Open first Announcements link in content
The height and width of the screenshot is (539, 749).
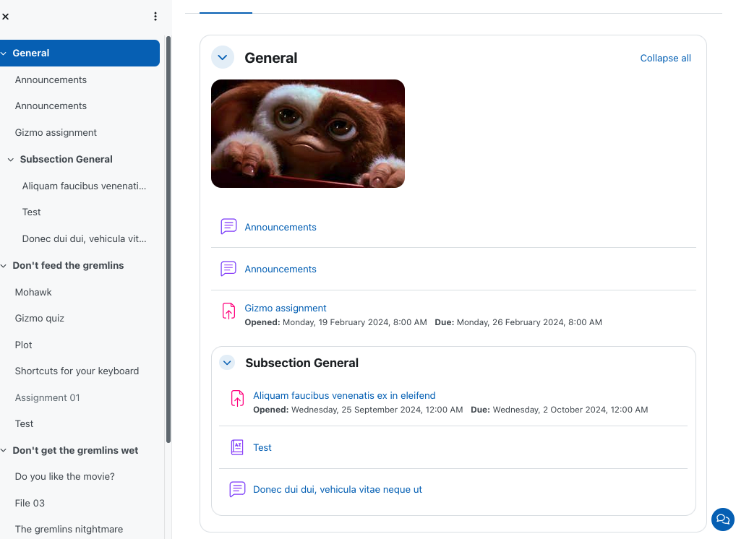point(281,228)
